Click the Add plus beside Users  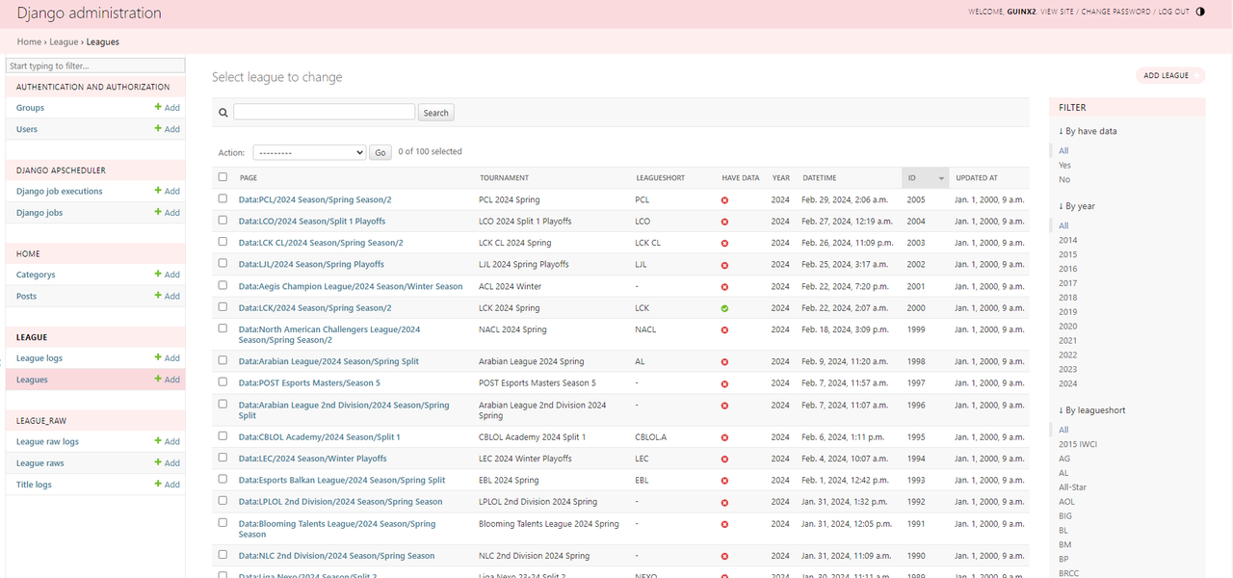tap(168, 129)
